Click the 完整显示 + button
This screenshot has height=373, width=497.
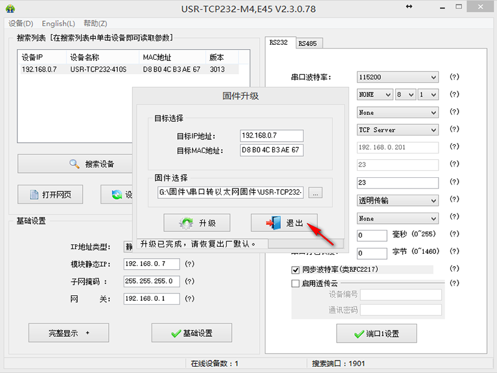tap(69, 333)
